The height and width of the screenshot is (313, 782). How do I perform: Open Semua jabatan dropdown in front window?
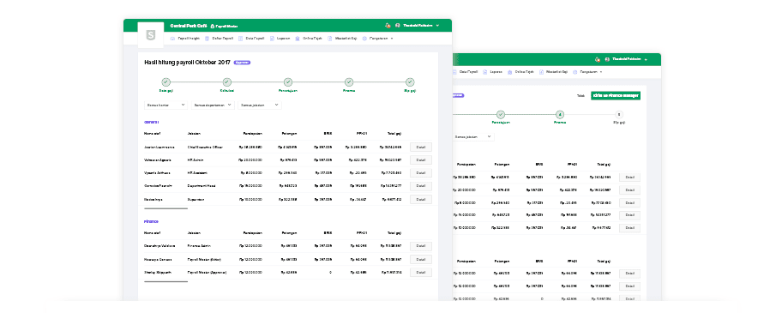(260, 105)
